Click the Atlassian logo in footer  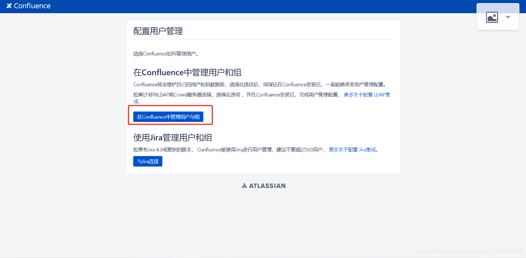264,186
